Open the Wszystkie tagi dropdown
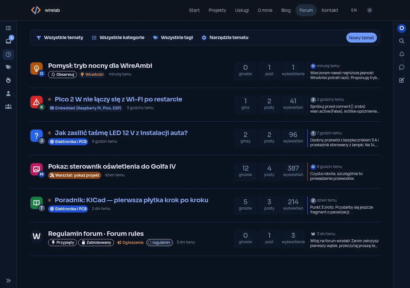410x288 pixels. 173,37
